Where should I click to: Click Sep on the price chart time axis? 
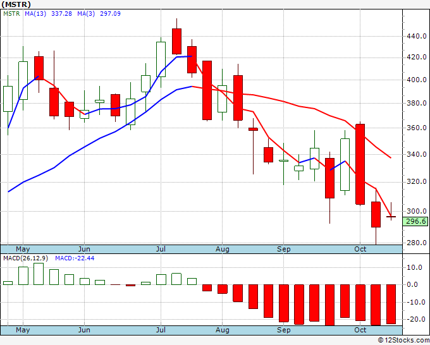(283, 249)
